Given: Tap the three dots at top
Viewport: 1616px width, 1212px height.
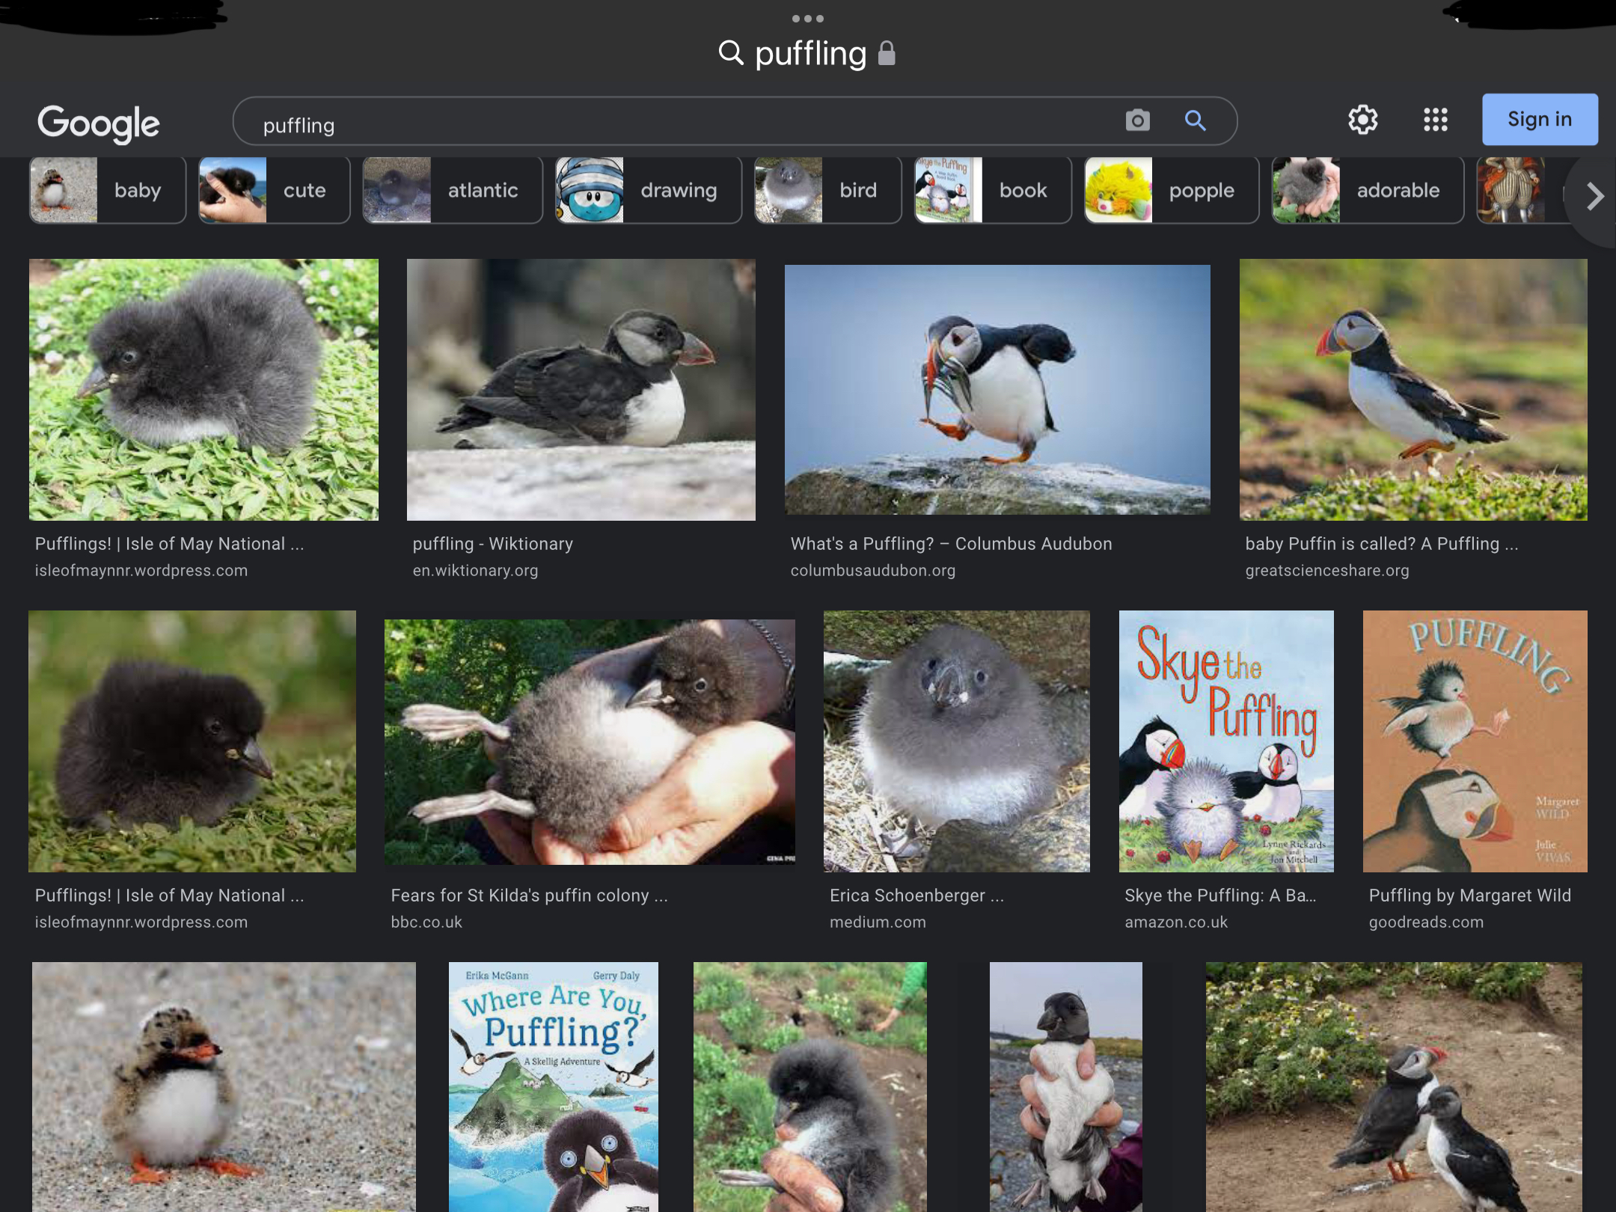Looking at the screenshot, I should (807, 18).
